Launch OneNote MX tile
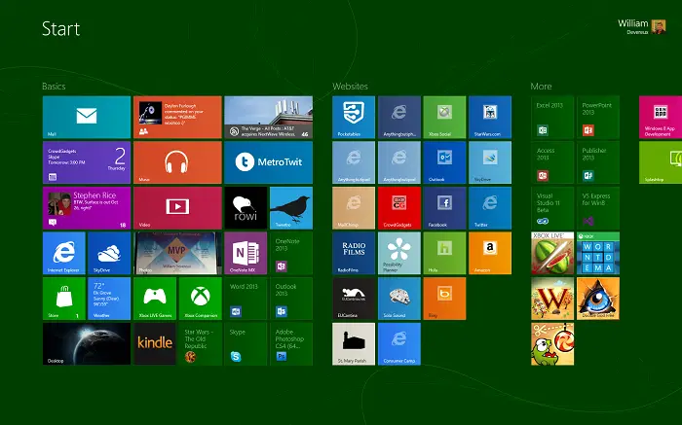The width and height of the screenshot is (682, 425). coord(246,253)
